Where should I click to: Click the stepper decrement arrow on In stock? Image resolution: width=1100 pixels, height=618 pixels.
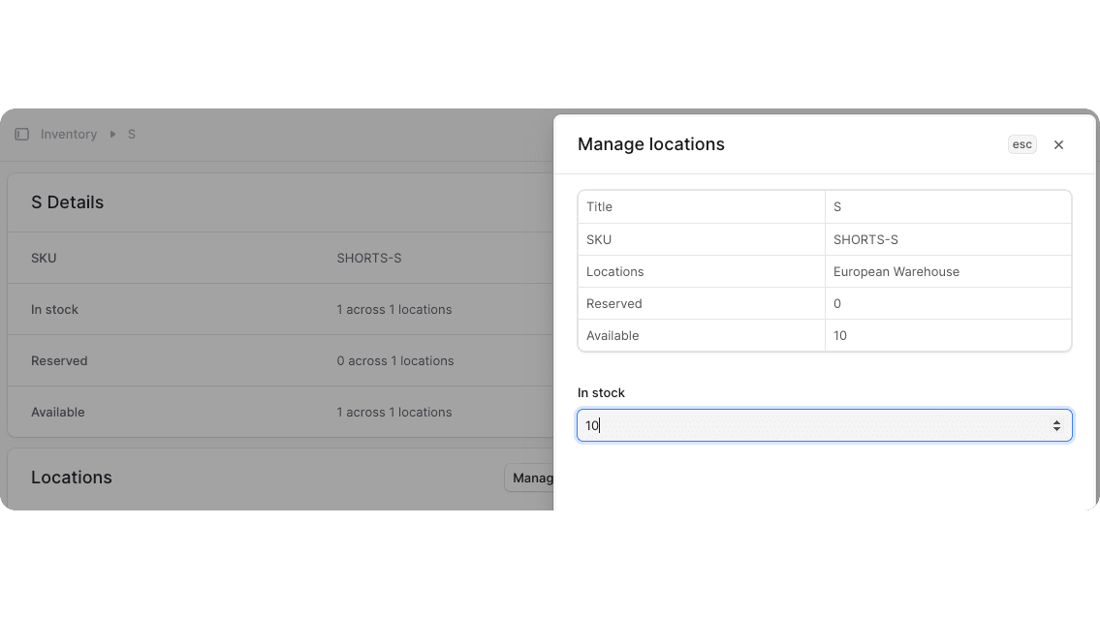(x=1056, y=429)
